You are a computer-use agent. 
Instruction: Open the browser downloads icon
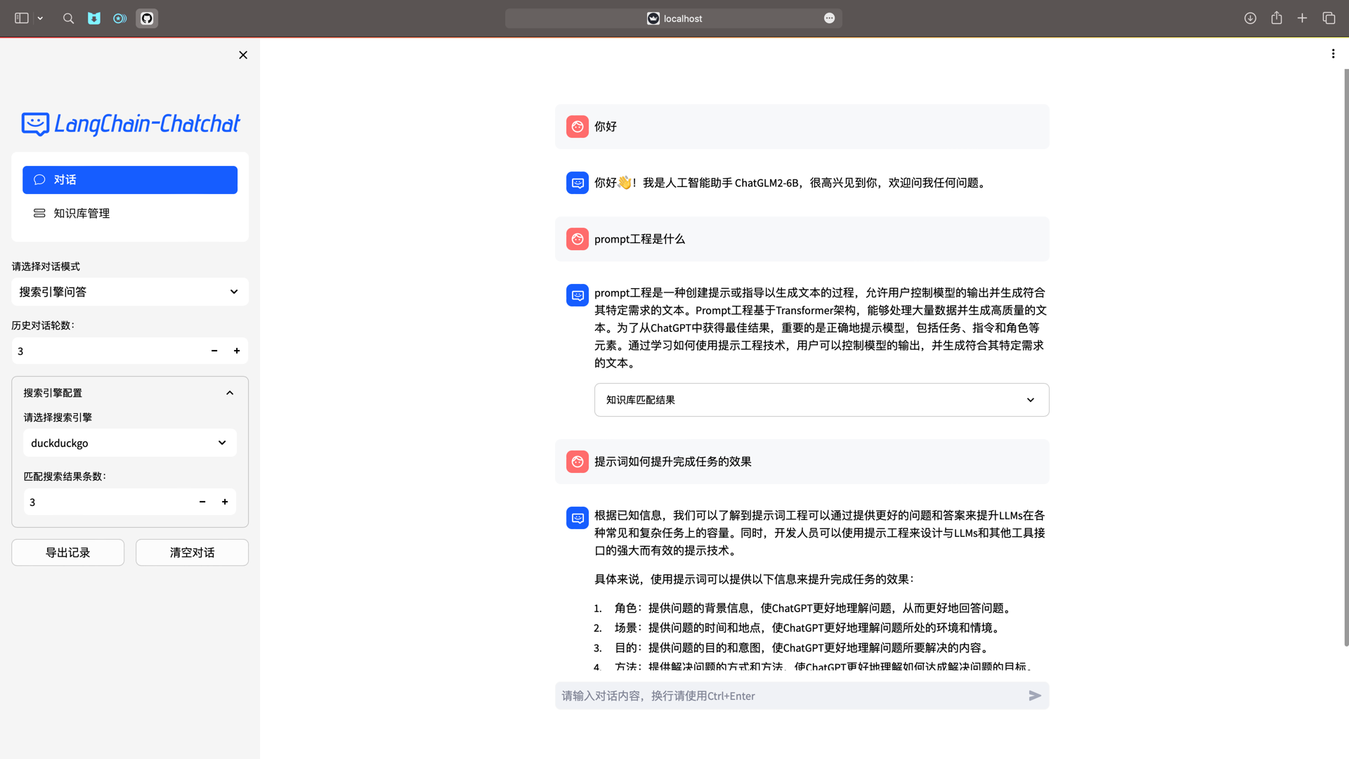[x=1250, y=18]
